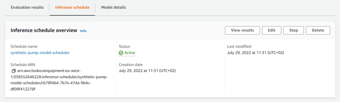340x102 pixels.
Task: Click the Active status text
Action: (x=130, y=53)
